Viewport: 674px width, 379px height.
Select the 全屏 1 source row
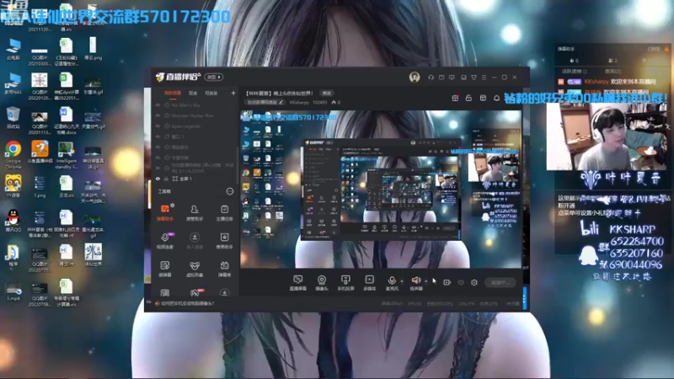tap(195, 179)
